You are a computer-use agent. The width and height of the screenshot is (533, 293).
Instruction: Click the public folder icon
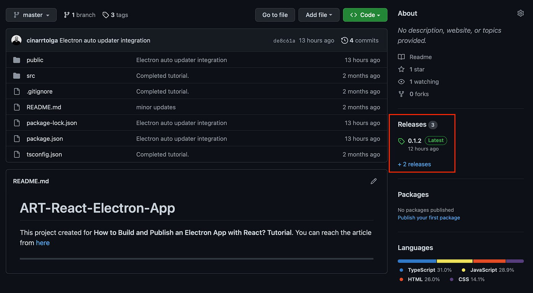tap(17, 60)
